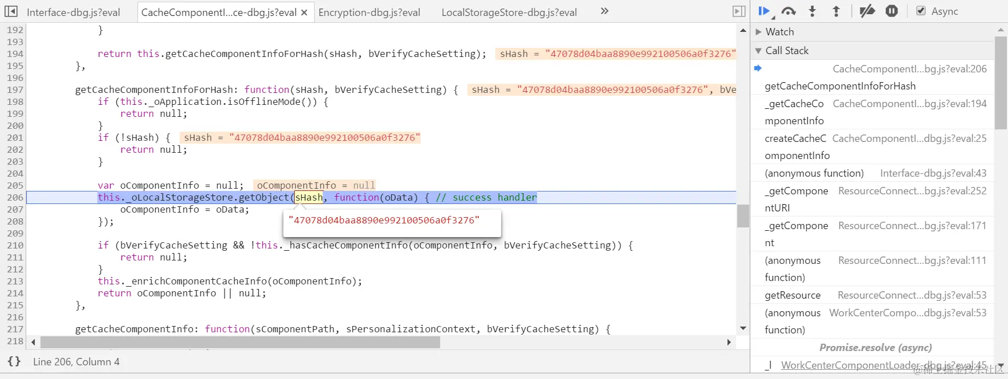Toggle pause on exceptions
Viewport: 1008px width, 379px height.
[892, 11]
